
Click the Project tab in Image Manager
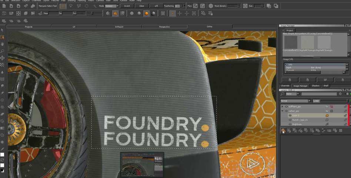[290, 30]
